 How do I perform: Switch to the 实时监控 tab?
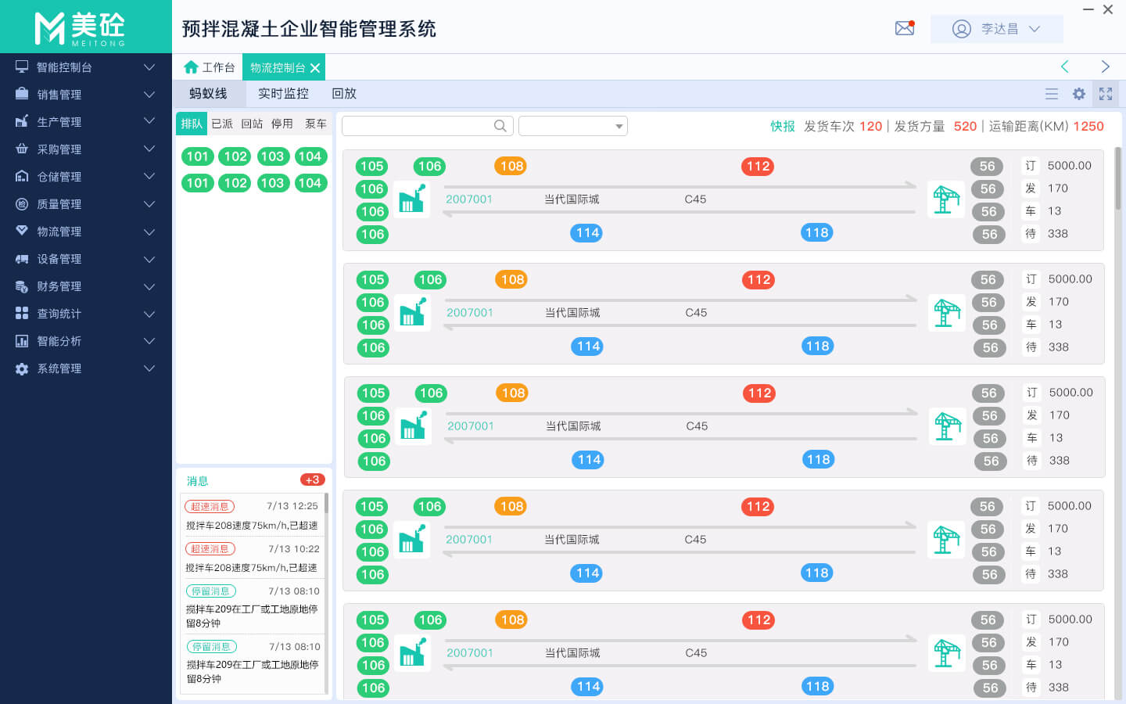point(283,94)
